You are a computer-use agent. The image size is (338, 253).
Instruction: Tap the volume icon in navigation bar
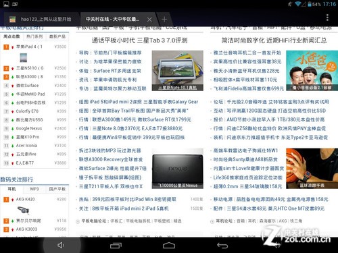point(61,246)
